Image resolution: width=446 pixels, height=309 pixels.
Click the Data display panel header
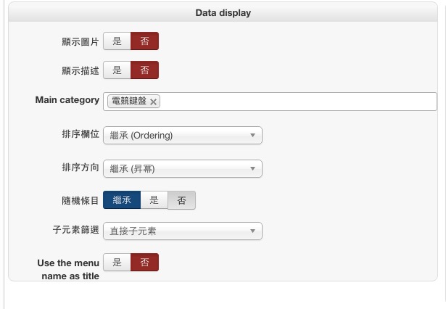pyautogui.click(x=223, y=13)
